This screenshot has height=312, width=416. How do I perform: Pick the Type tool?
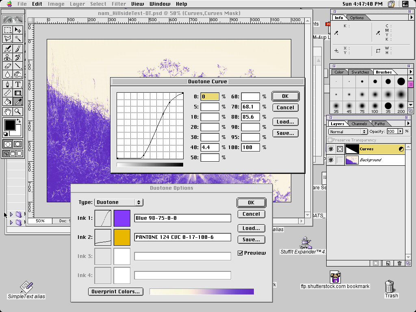pyautogui.click(x=18, y=84)
